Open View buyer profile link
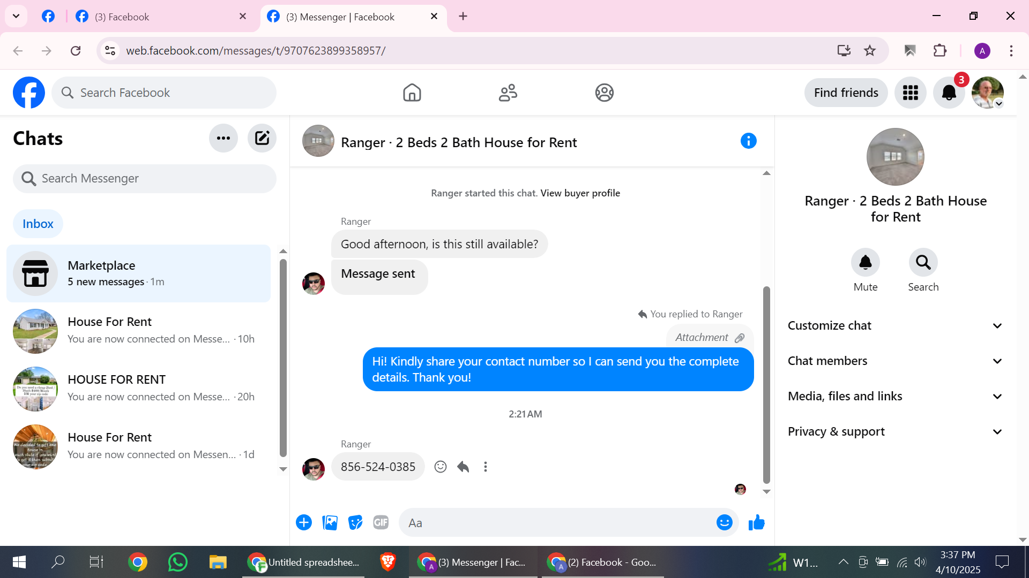1029x578 pixels. click(x=580, y=193)
